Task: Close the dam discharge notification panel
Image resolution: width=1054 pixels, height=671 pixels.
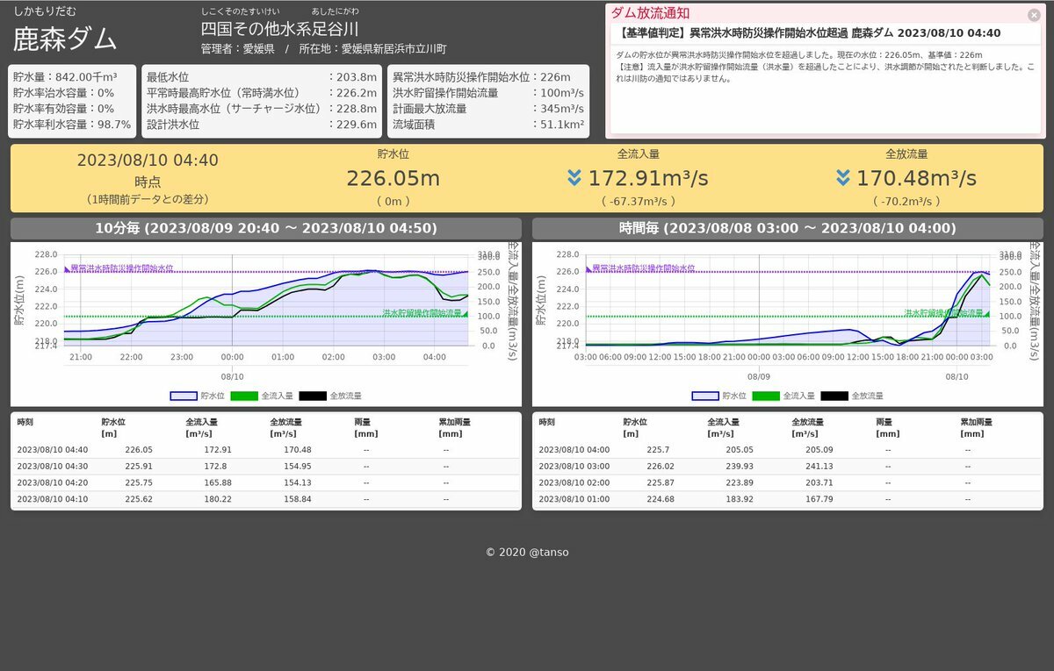Action: 1034,15
